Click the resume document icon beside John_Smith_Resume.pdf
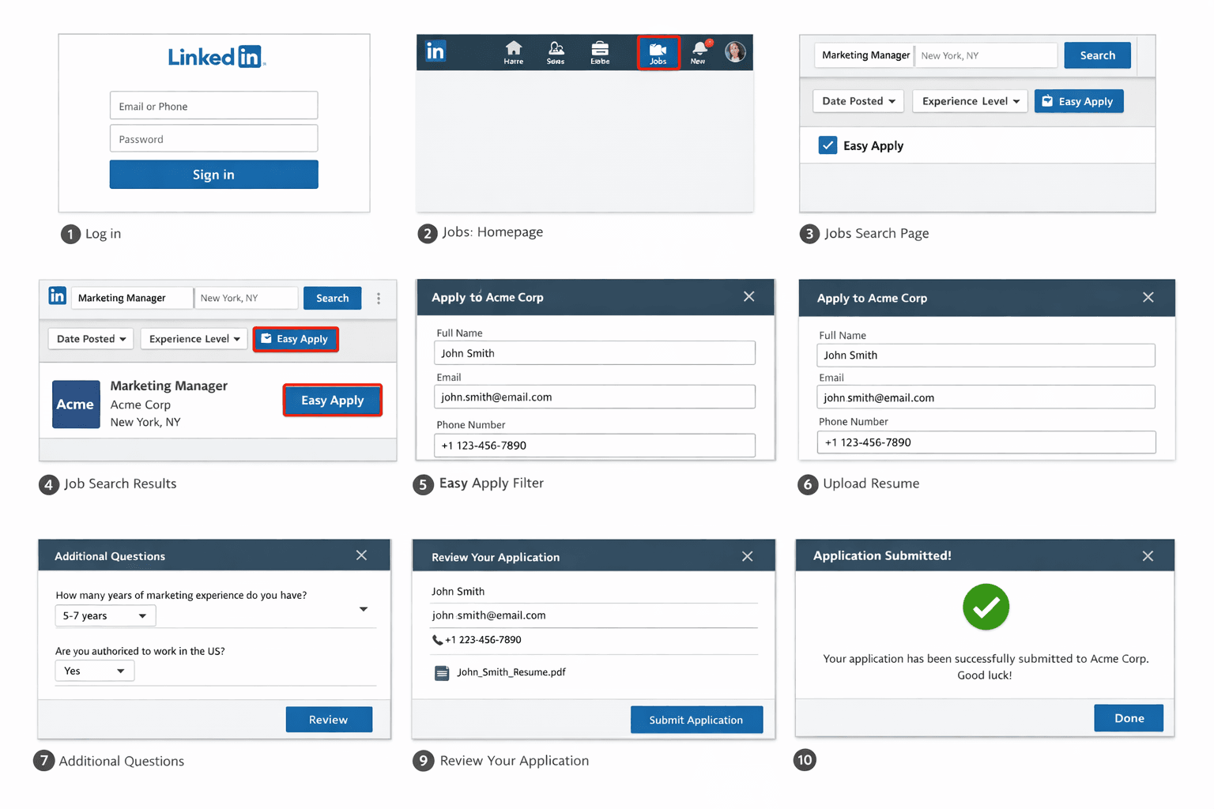 (x=442, y=672)
